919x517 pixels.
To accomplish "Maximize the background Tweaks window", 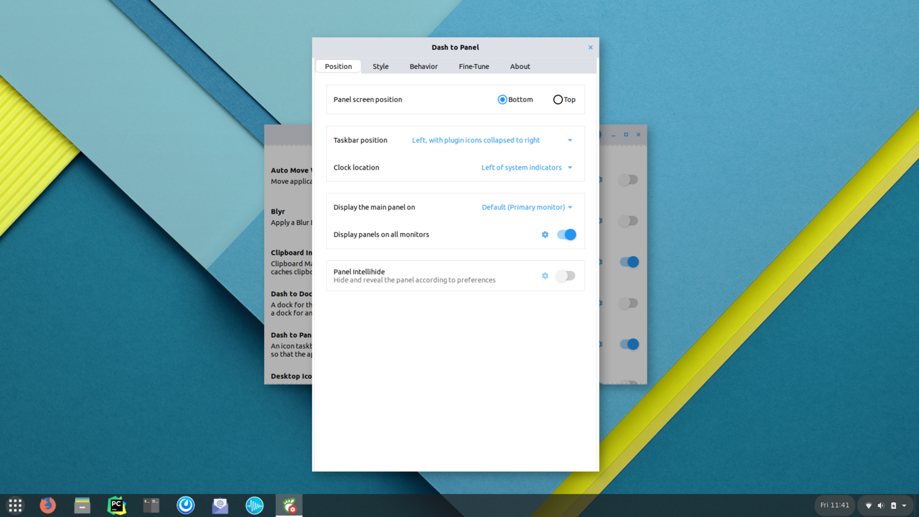I will tap(626, 134).
